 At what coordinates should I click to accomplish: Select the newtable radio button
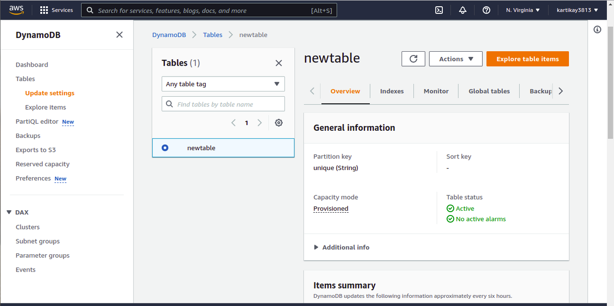[165, 148]
